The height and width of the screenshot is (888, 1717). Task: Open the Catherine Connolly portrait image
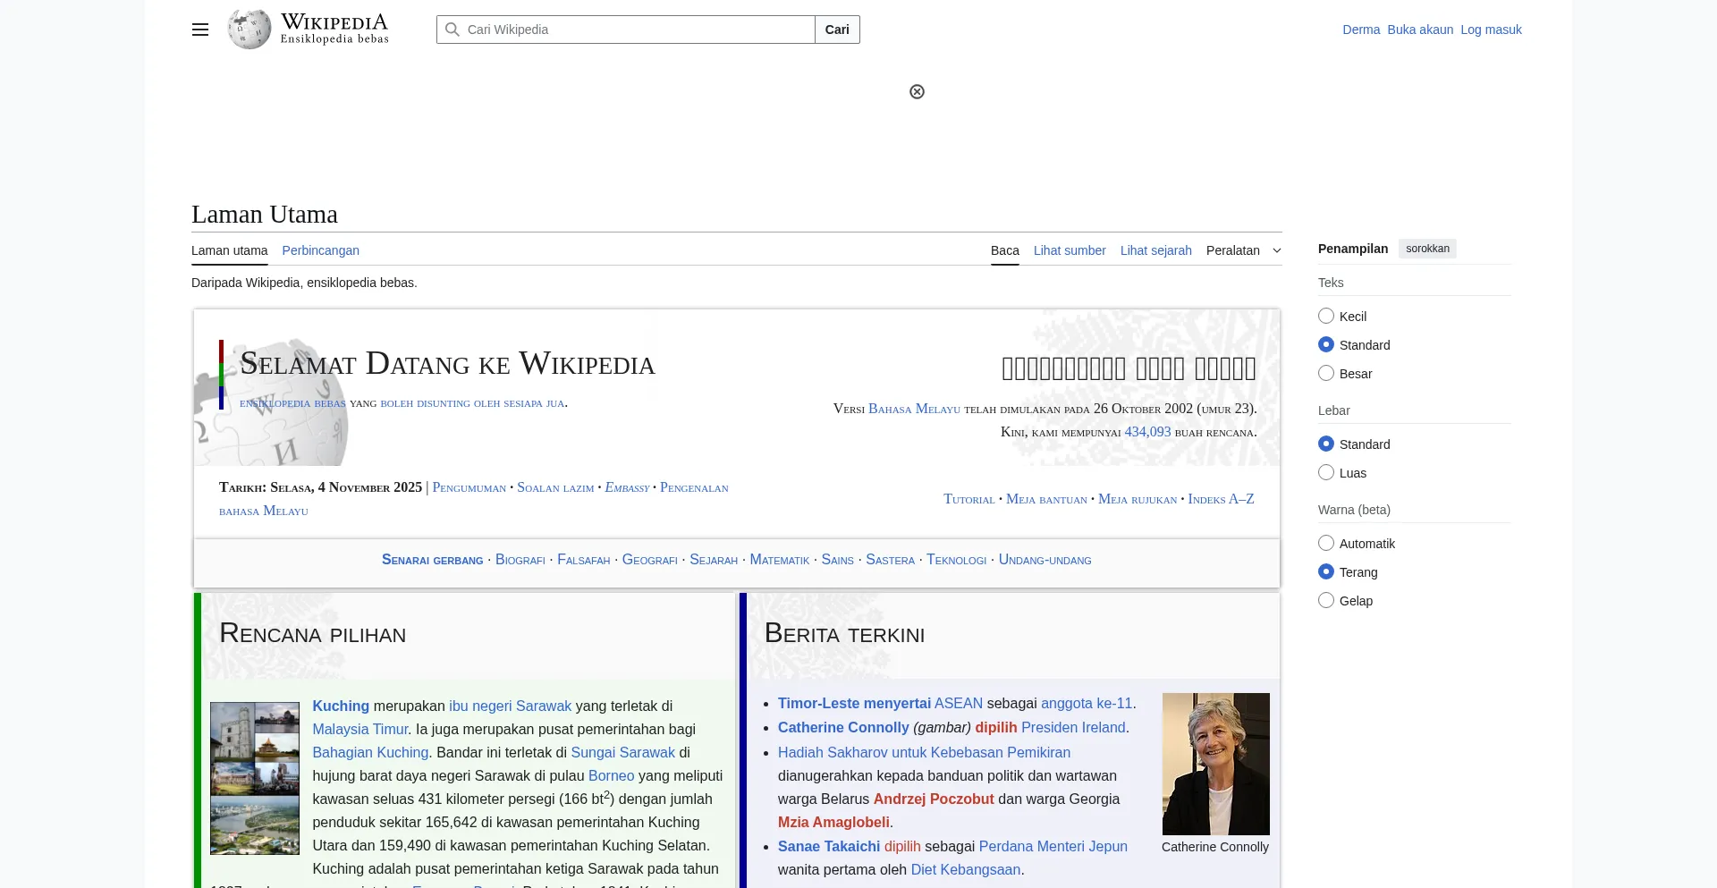(x=1215, y=764)
